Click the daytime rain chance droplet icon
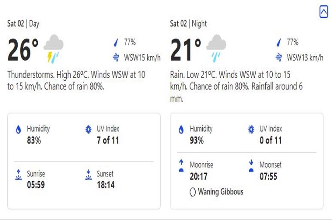This screenshot has width=332, height=221. 116,42
